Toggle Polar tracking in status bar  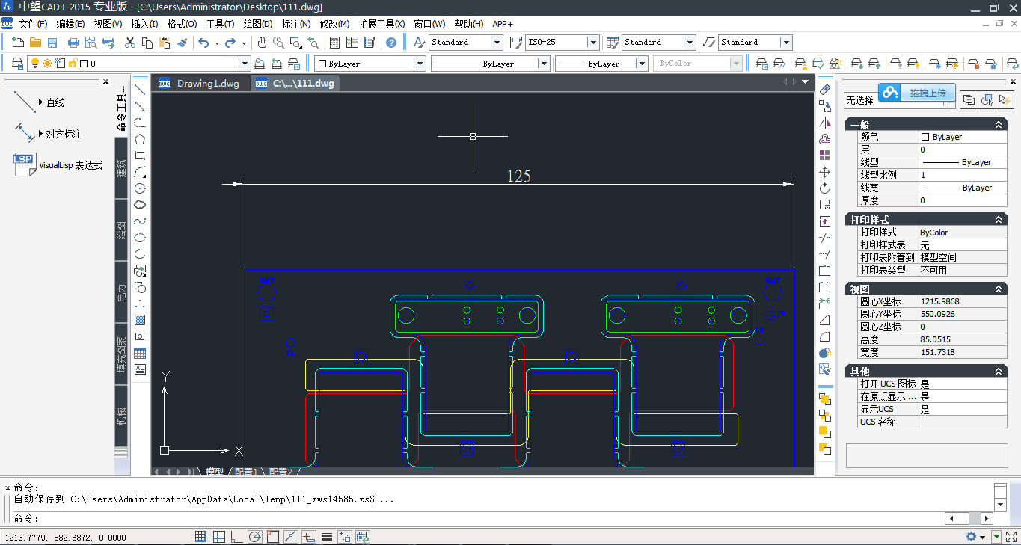coord(254,537)
